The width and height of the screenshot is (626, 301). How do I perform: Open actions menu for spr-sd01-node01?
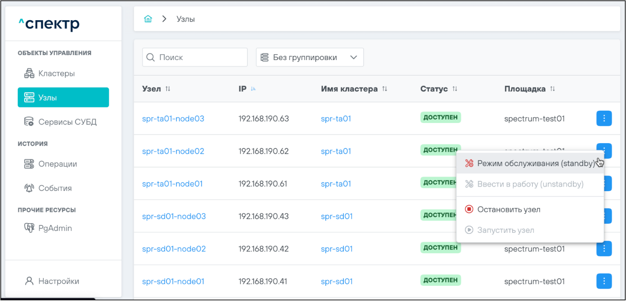[x=604, y=281]
